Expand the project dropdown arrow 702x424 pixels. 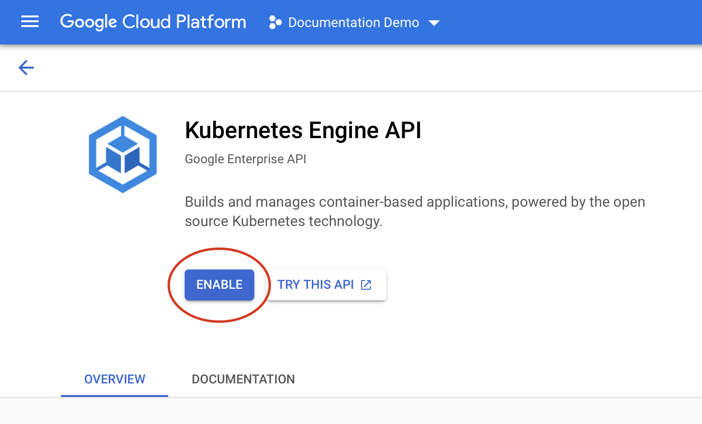point(434,23)
